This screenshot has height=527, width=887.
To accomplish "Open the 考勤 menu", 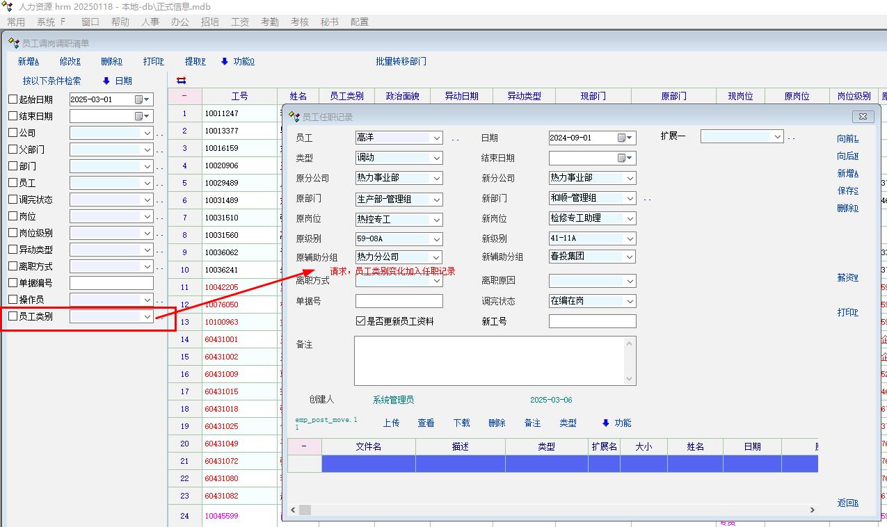I will point(270,22).
